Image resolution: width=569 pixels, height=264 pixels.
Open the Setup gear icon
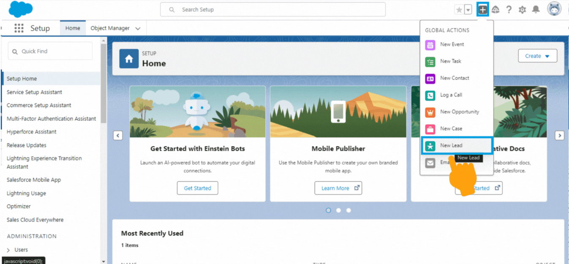(x=523, y=10)
